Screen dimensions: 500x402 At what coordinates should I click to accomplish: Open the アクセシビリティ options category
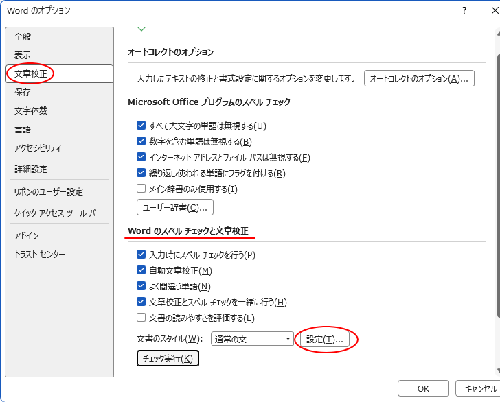pyautogui.click(x=59, y=147)
